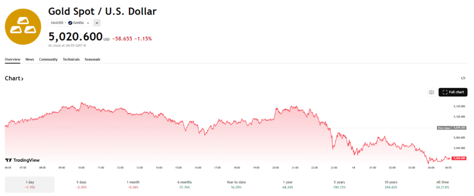This screenshot has height=196, width=474.
Task: Open the Community tab
Action: click(48, 59)
